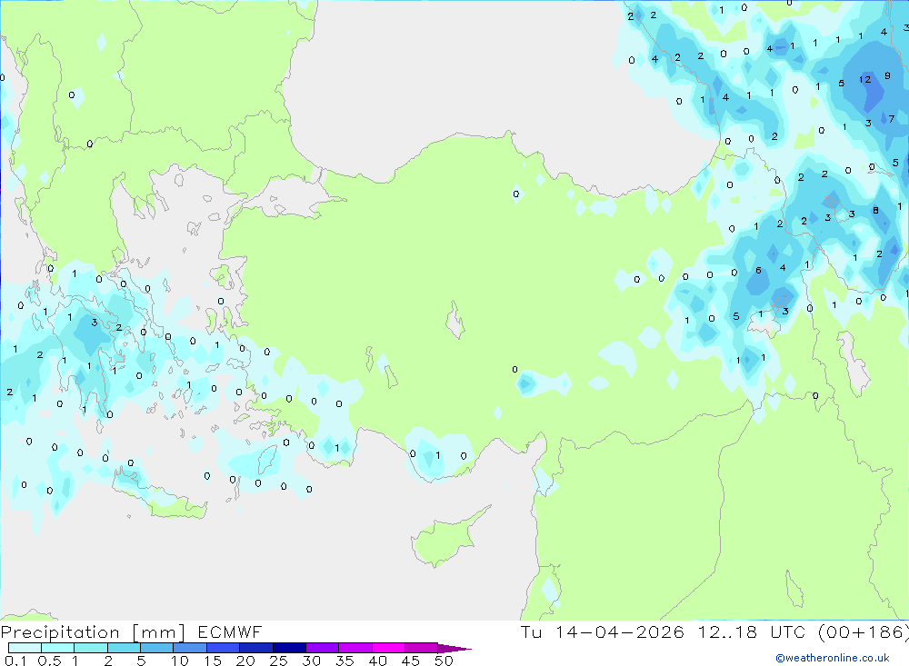Click the '0.1' legend scale label

[15, 661]
